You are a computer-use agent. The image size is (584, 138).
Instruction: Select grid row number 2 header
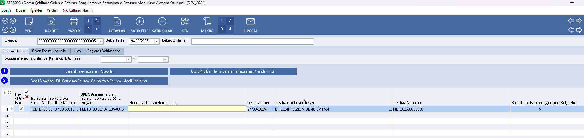7,115
